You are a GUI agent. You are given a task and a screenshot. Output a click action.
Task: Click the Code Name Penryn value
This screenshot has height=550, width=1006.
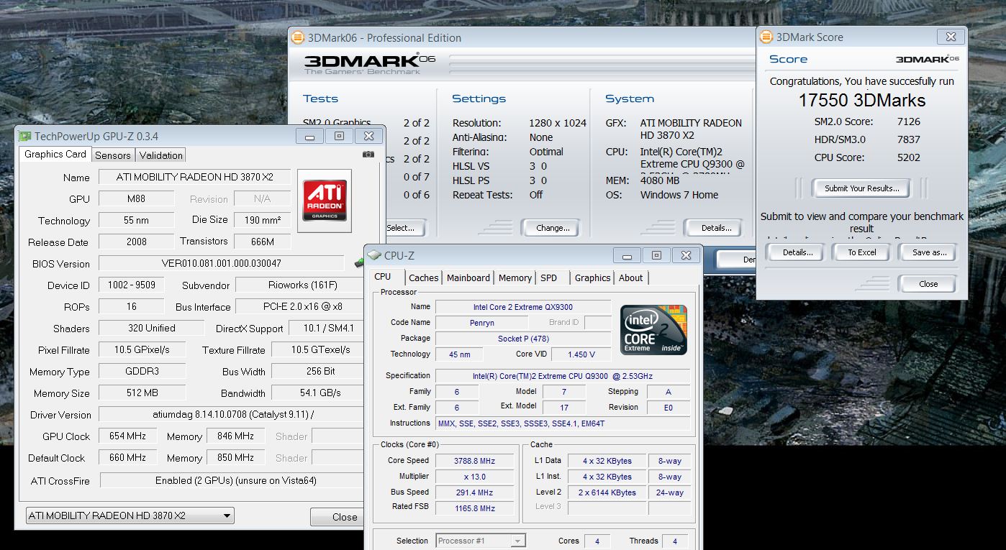coord(481,323)
